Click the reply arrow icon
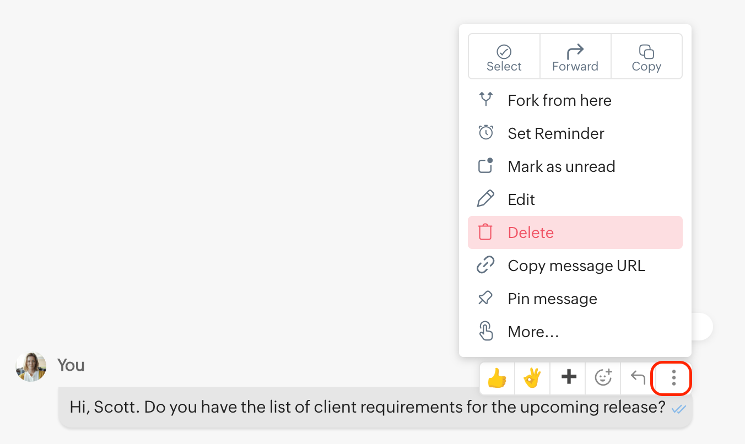This screenshot has height=444, width=745. 638,378
